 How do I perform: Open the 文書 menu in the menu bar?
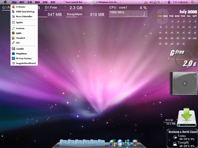pyautogui.click(x=30, y=2)
